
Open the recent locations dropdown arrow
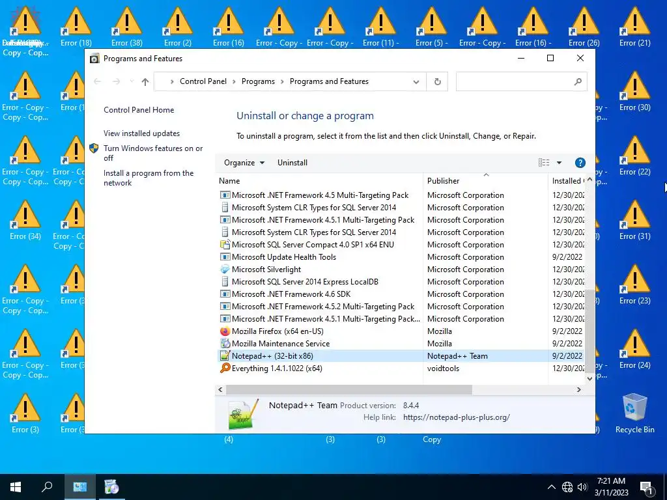click(x=132, y=81)
